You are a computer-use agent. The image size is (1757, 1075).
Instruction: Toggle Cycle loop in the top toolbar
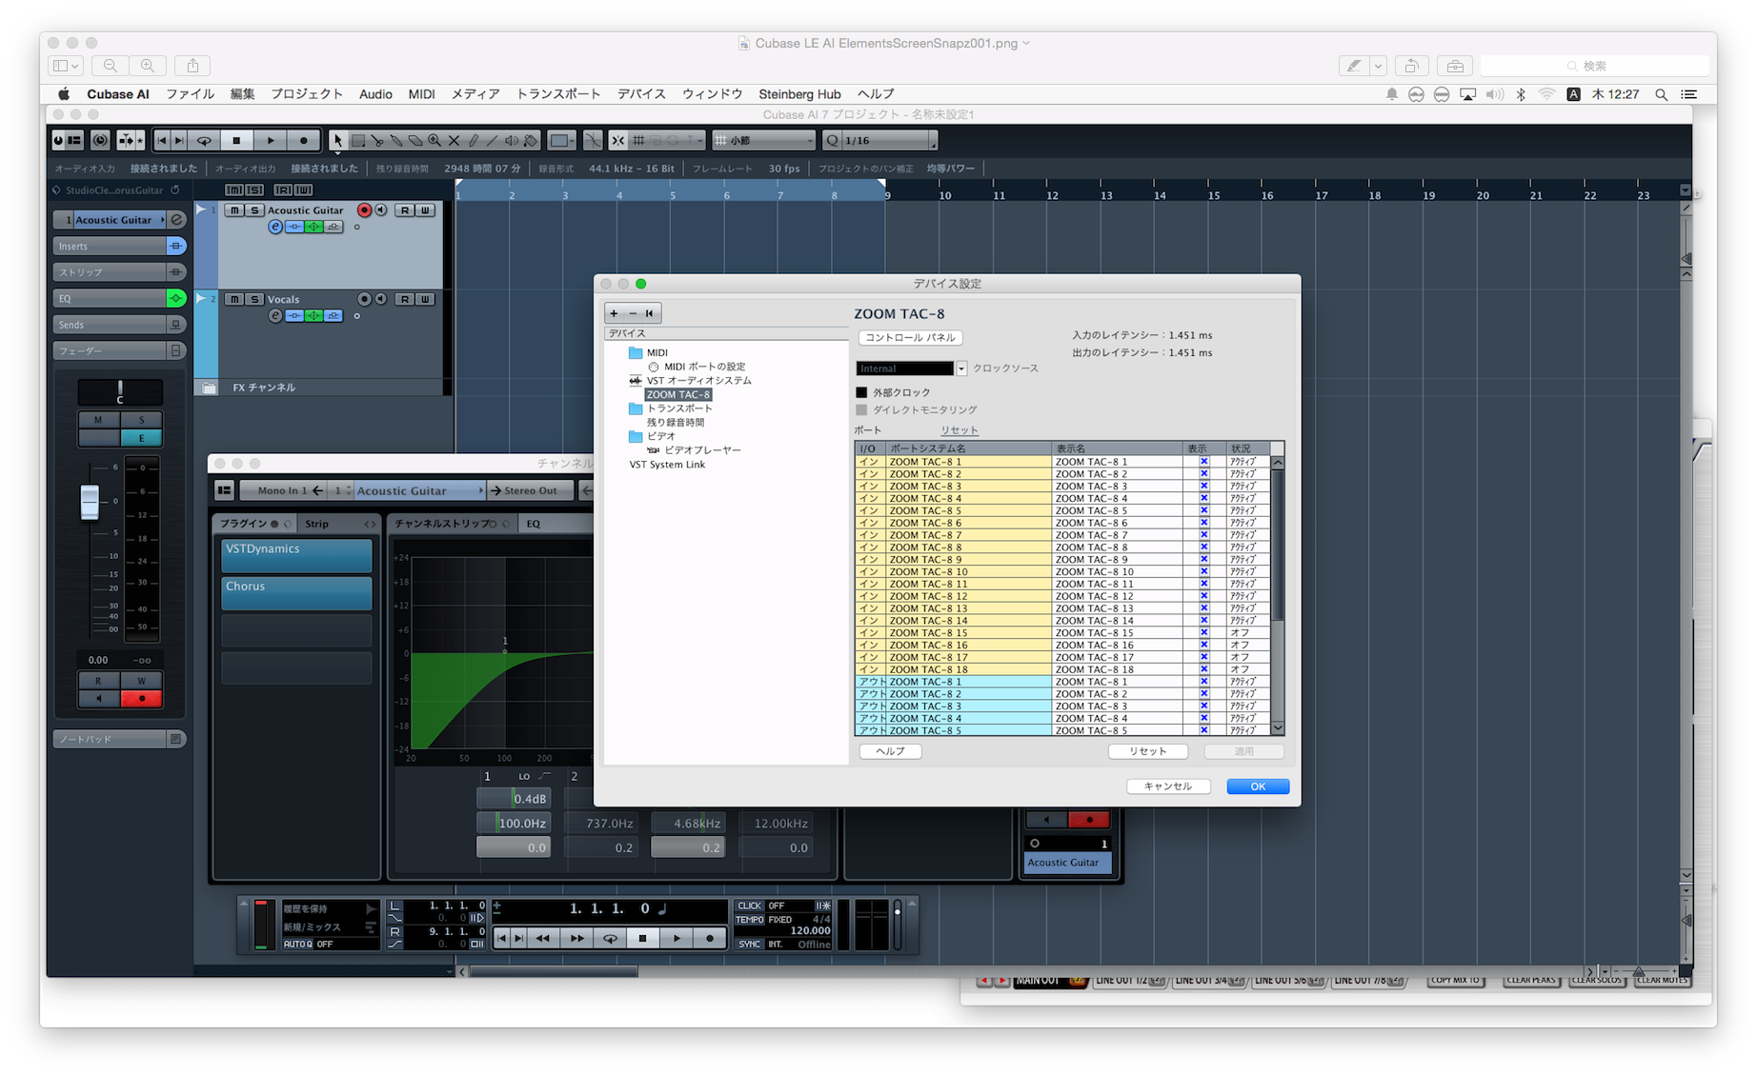tap(203, 141)
